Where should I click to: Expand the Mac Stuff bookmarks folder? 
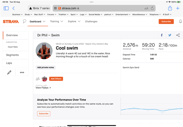39,15
